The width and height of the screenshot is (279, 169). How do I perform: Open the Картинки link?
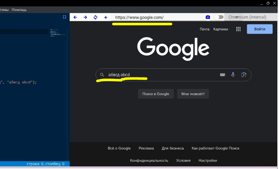click(x=221, y=29)
